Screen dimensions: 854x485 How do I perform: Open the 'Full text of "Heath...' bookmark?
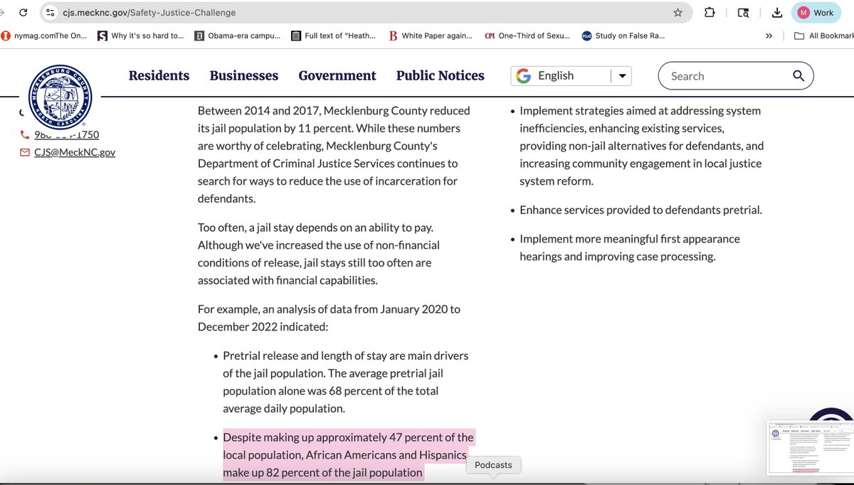pos(334,36)
